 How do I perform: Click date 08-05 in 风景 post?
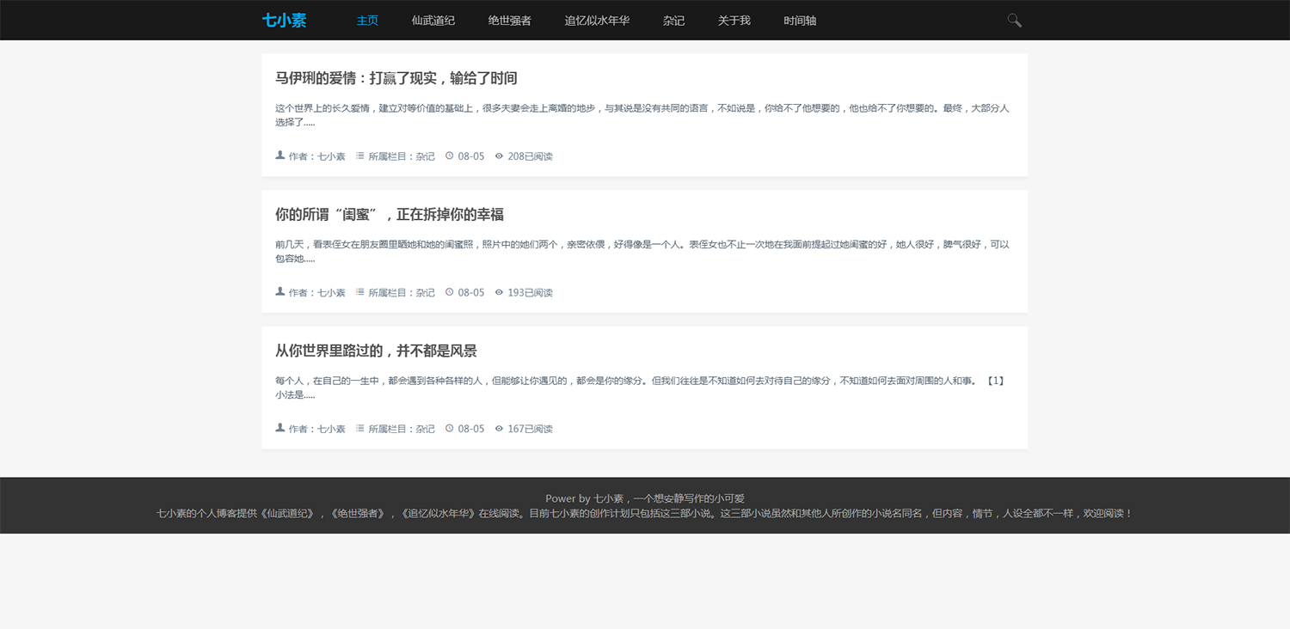tap(471, 429)
